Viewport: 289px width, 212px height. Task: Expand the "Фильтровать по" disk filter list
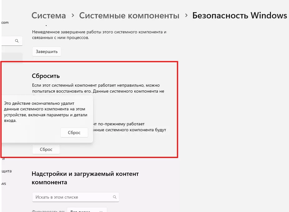coord(87,210)
